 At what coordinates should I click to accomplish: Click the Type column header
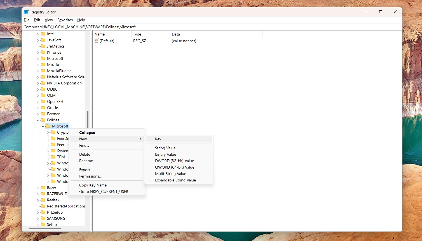[x=151, y=34]
